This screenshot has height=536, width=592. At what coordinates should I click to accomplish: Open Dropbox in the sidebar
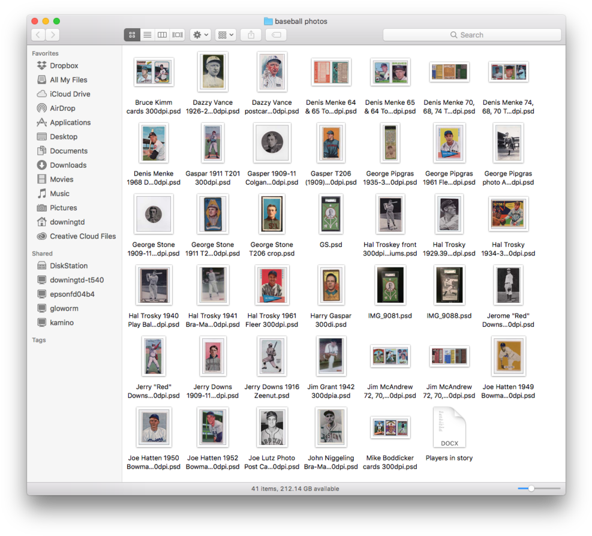tap(64, 66)
